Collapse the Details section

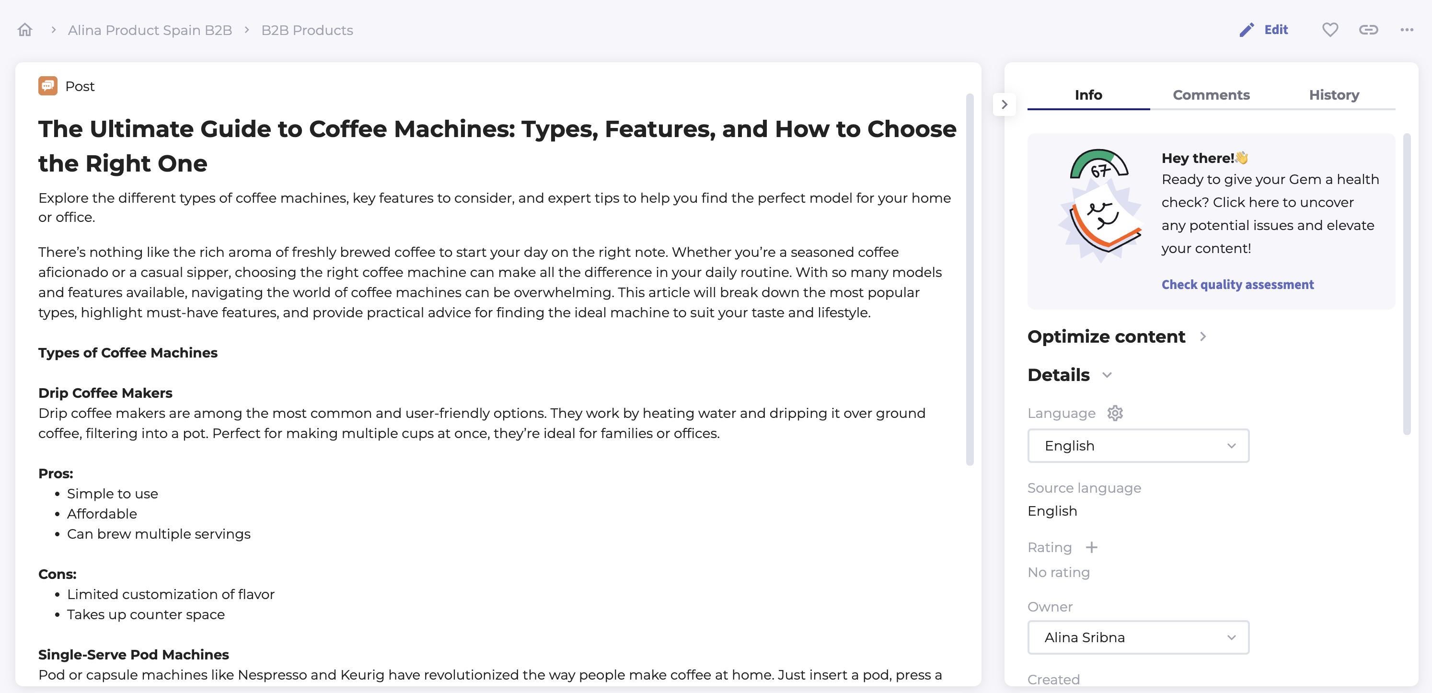pyautogui.click(x=1107, y=375)
